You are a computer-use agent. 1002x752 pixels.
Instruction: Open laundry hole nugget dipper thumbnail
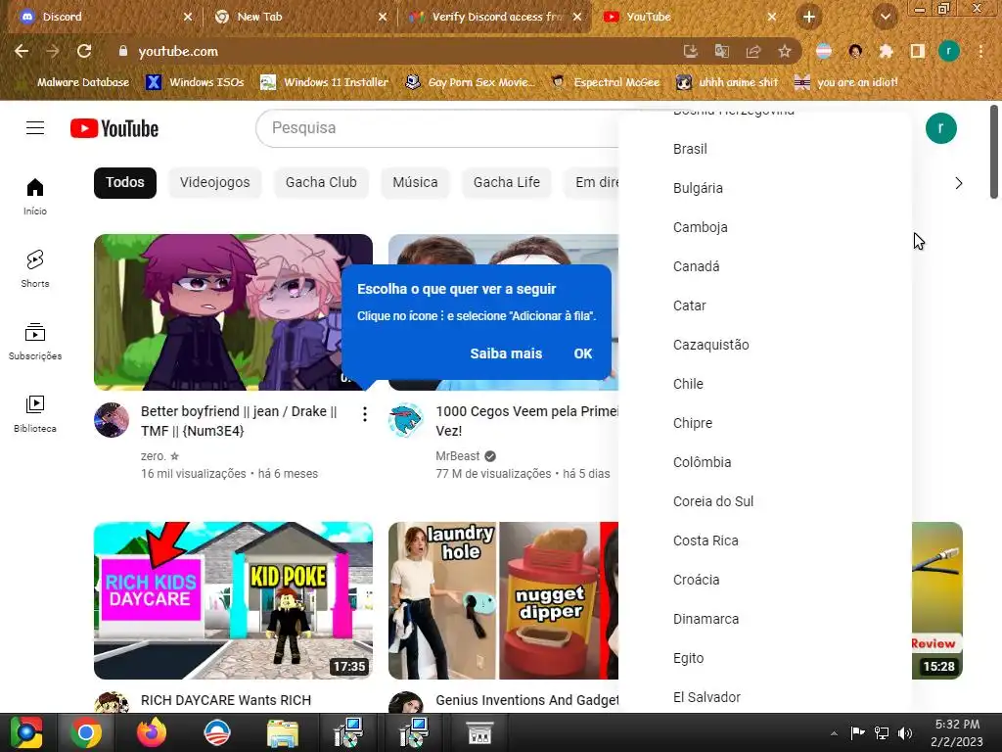point(504,600)
